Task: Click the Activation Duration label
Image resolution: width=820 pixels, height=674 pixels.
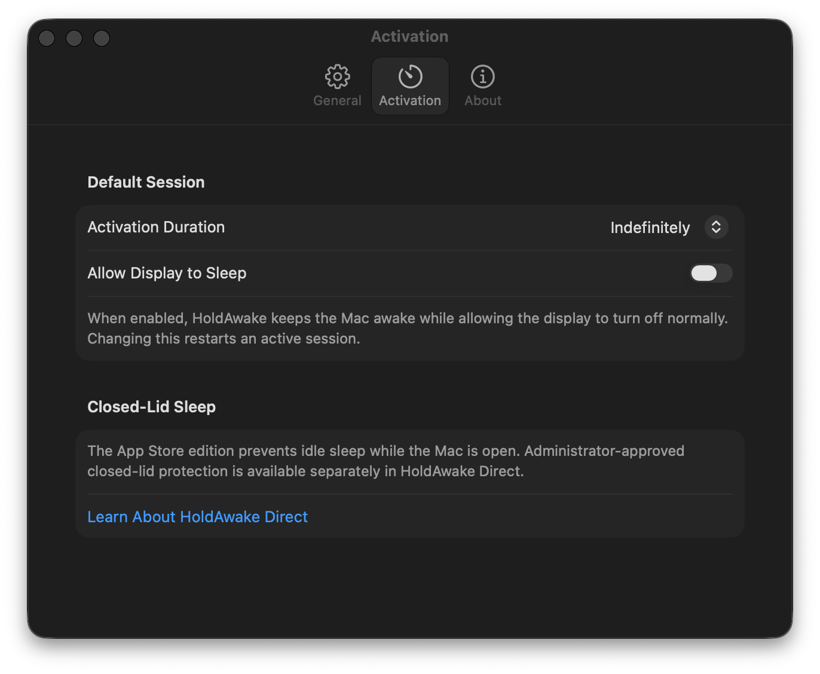Action: (x=156, y=227)
